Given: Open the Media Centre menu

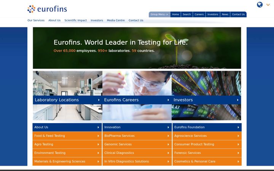Looking at the screenshot, I should coord(116,21).
